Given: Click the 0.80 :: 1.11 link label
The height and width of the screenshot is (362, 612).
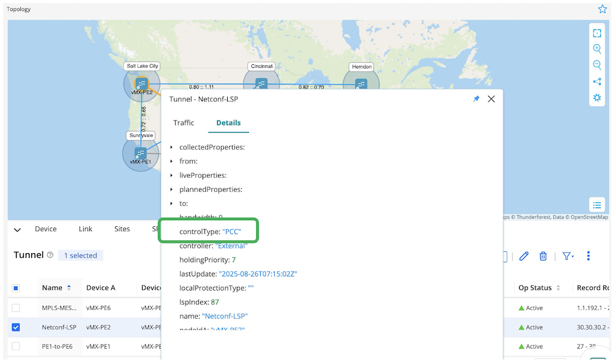Looking at the screenshot, I should tap(201, 87).
